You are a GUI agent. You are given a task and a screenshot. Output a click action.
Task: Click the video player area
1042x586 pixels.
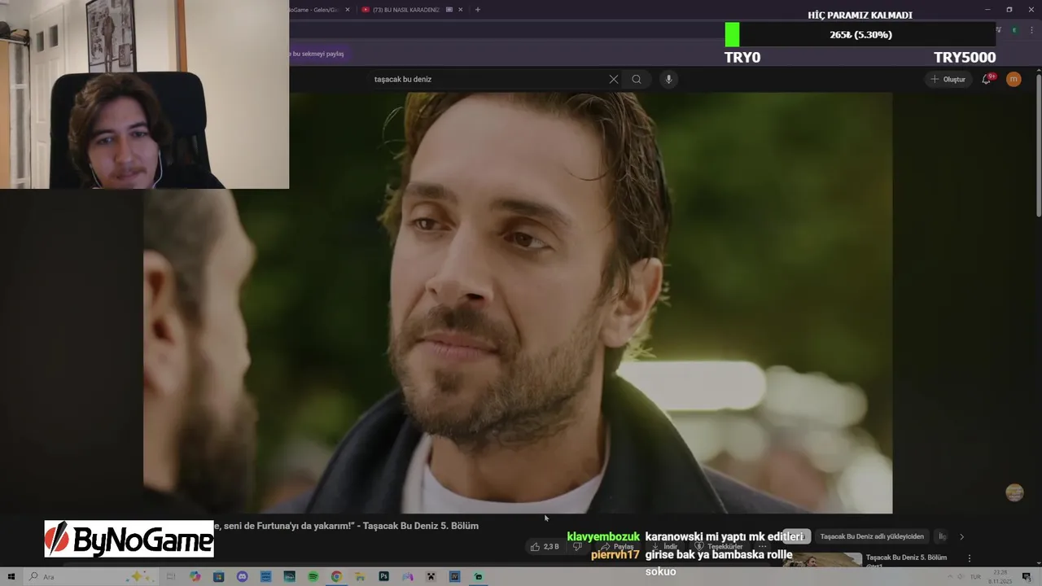coord(518,303)
